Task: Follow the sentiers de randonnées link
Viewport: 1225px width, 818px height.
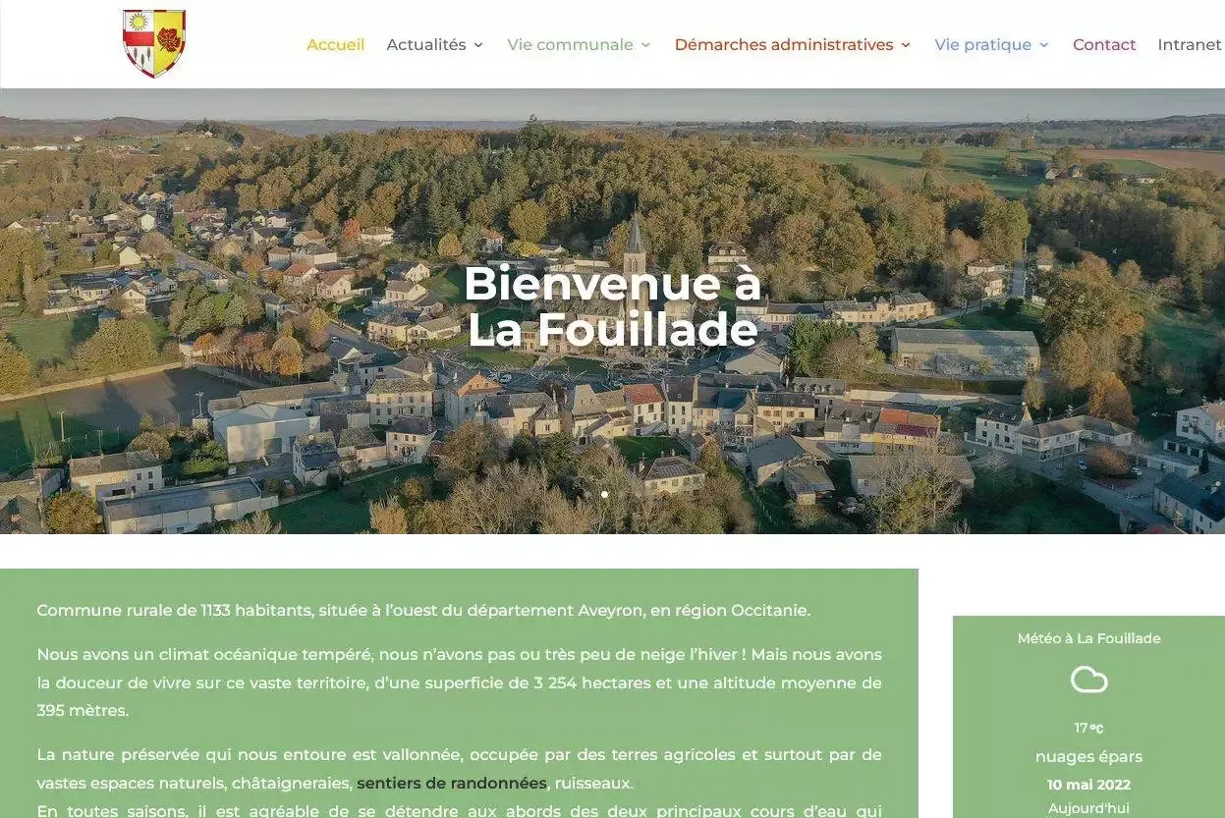Action: [x=451, y=783]
